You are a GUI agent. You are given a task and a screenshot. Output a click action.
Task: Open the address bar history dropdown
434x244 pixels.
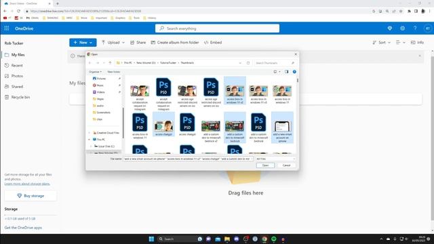(x=240, y=63)
